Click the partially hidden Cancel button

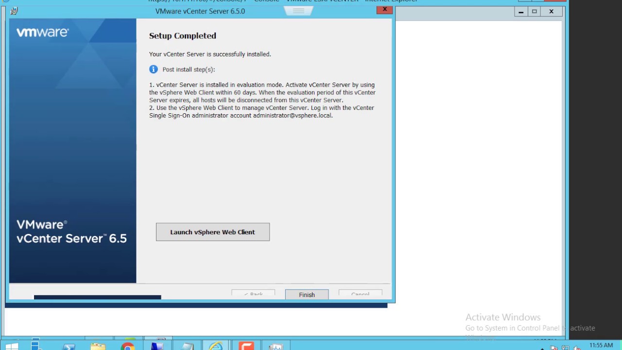[x=360, y=294]
